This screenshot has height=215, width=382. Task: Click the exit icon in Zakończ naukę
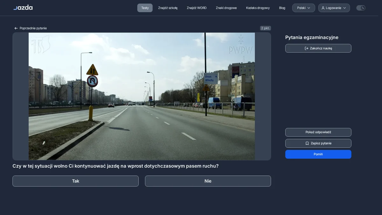307,48
